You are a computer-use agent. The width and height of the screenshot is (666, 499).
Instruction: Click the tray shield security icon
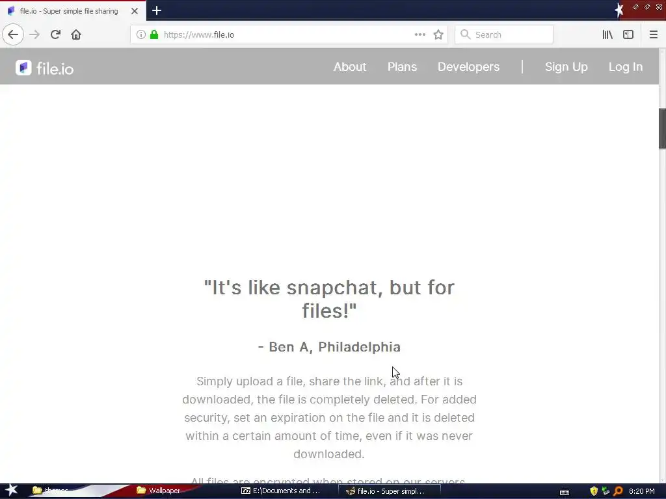tap(594, 491)
